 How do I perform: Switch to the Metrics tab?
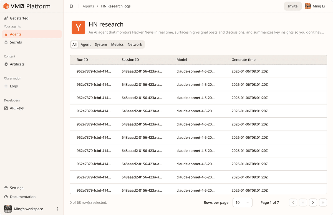(117, 44)
